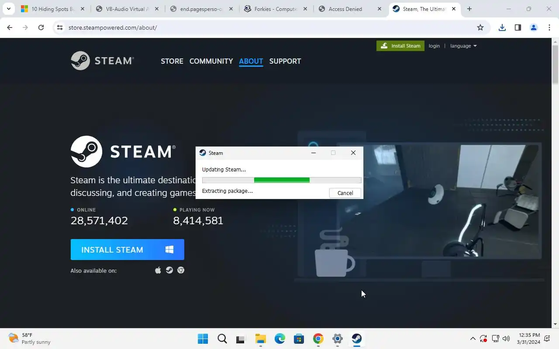Click the SteamOS availability icon

[169, 270]
